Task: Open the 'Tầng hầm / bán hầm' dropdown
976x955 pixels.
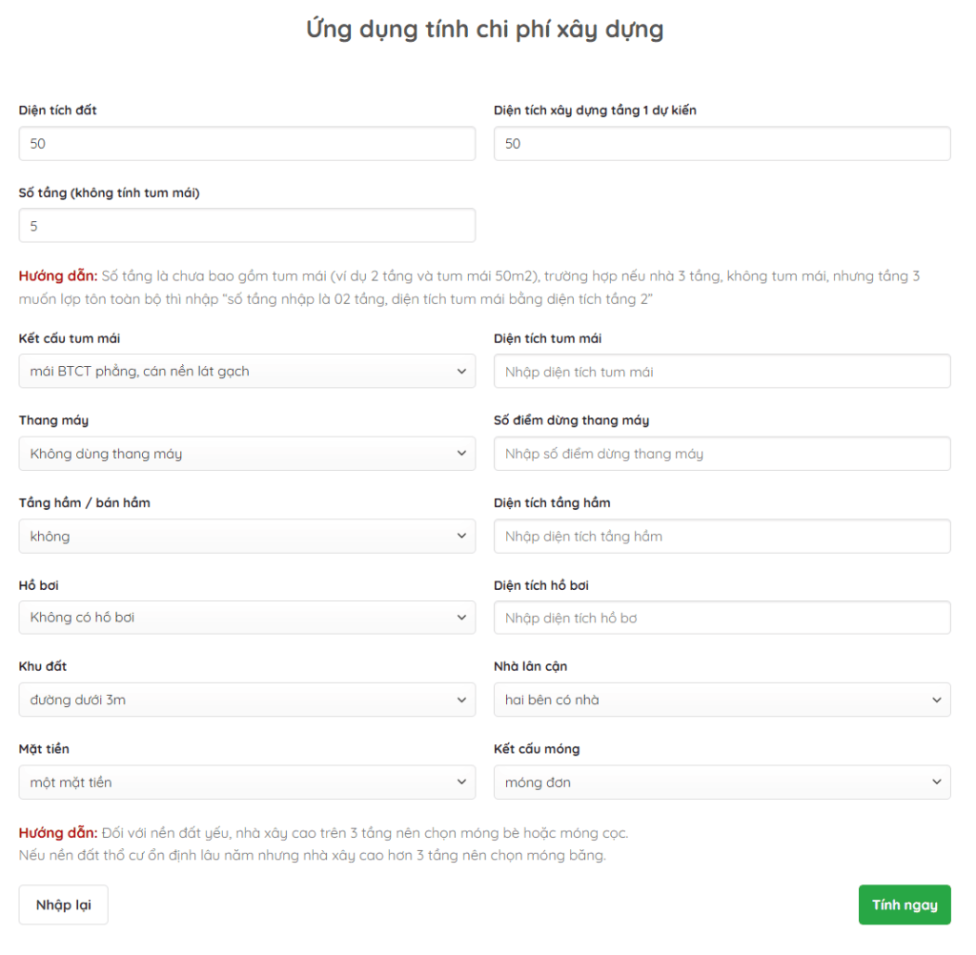Action: pos(246,537)
